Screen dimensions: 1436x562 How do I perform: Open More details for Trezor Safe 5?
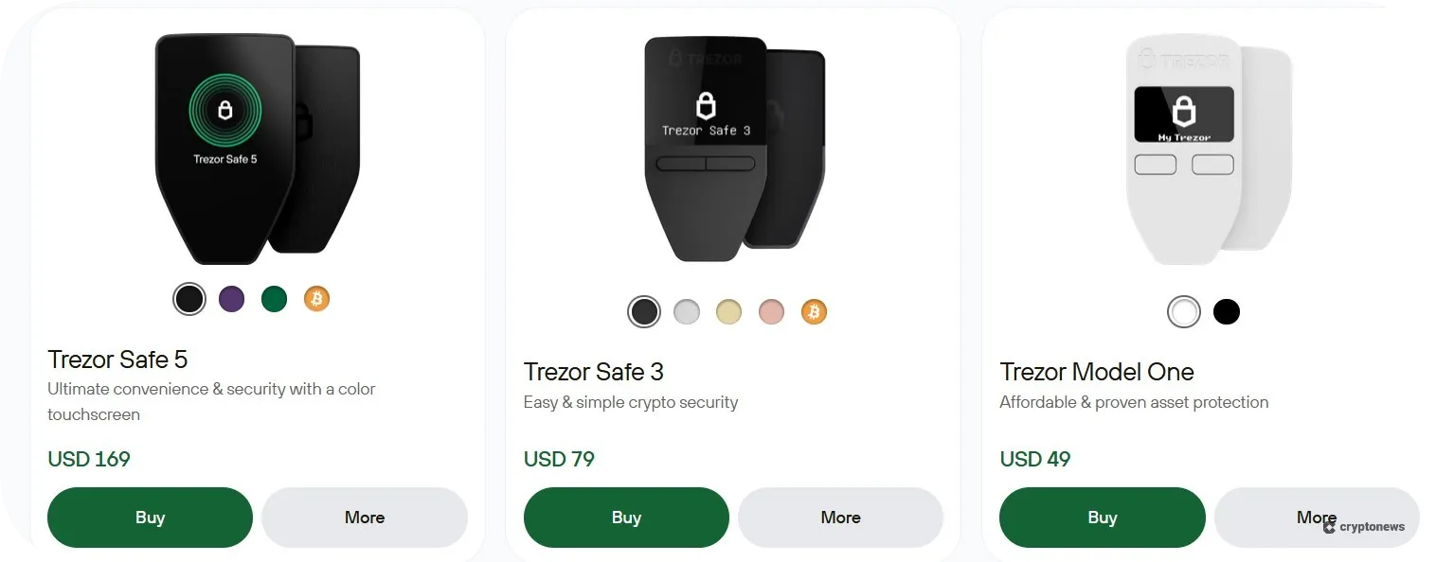coord(365,518)
